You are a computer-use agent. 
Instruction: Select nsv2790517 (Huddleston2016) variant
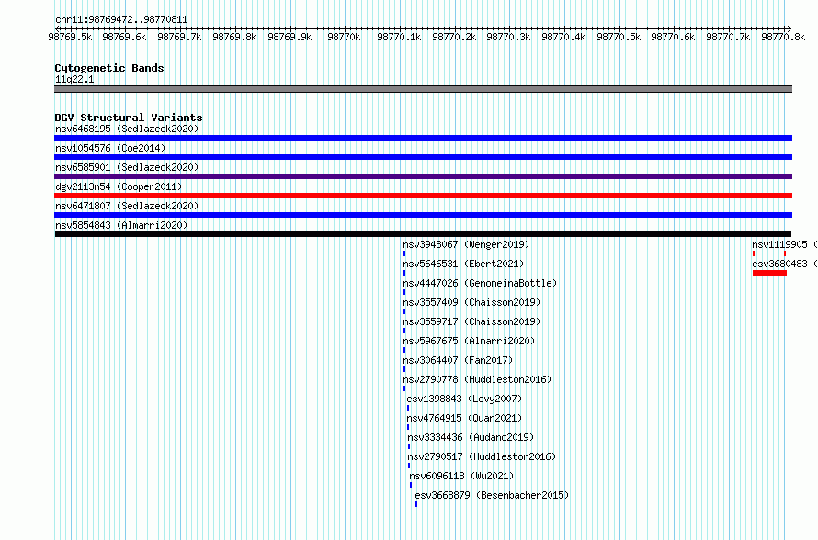482,456
